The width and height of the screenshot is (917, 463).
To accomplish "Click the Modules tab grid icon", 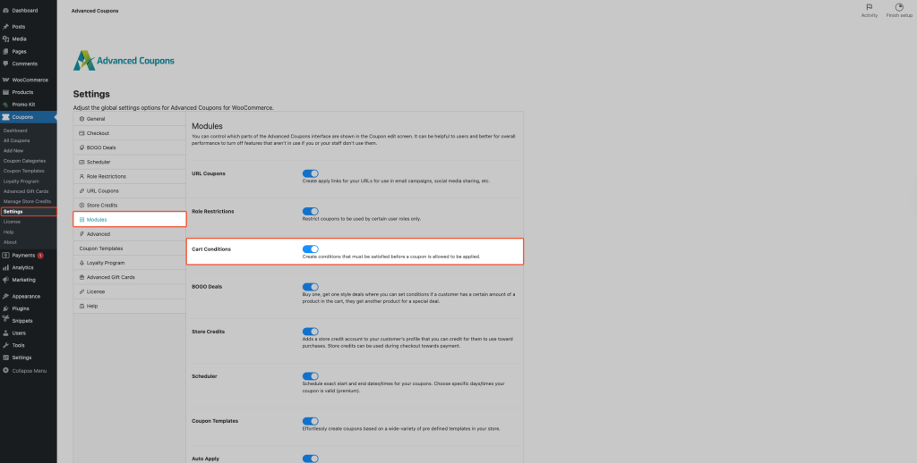I will (x=81, y=220).
